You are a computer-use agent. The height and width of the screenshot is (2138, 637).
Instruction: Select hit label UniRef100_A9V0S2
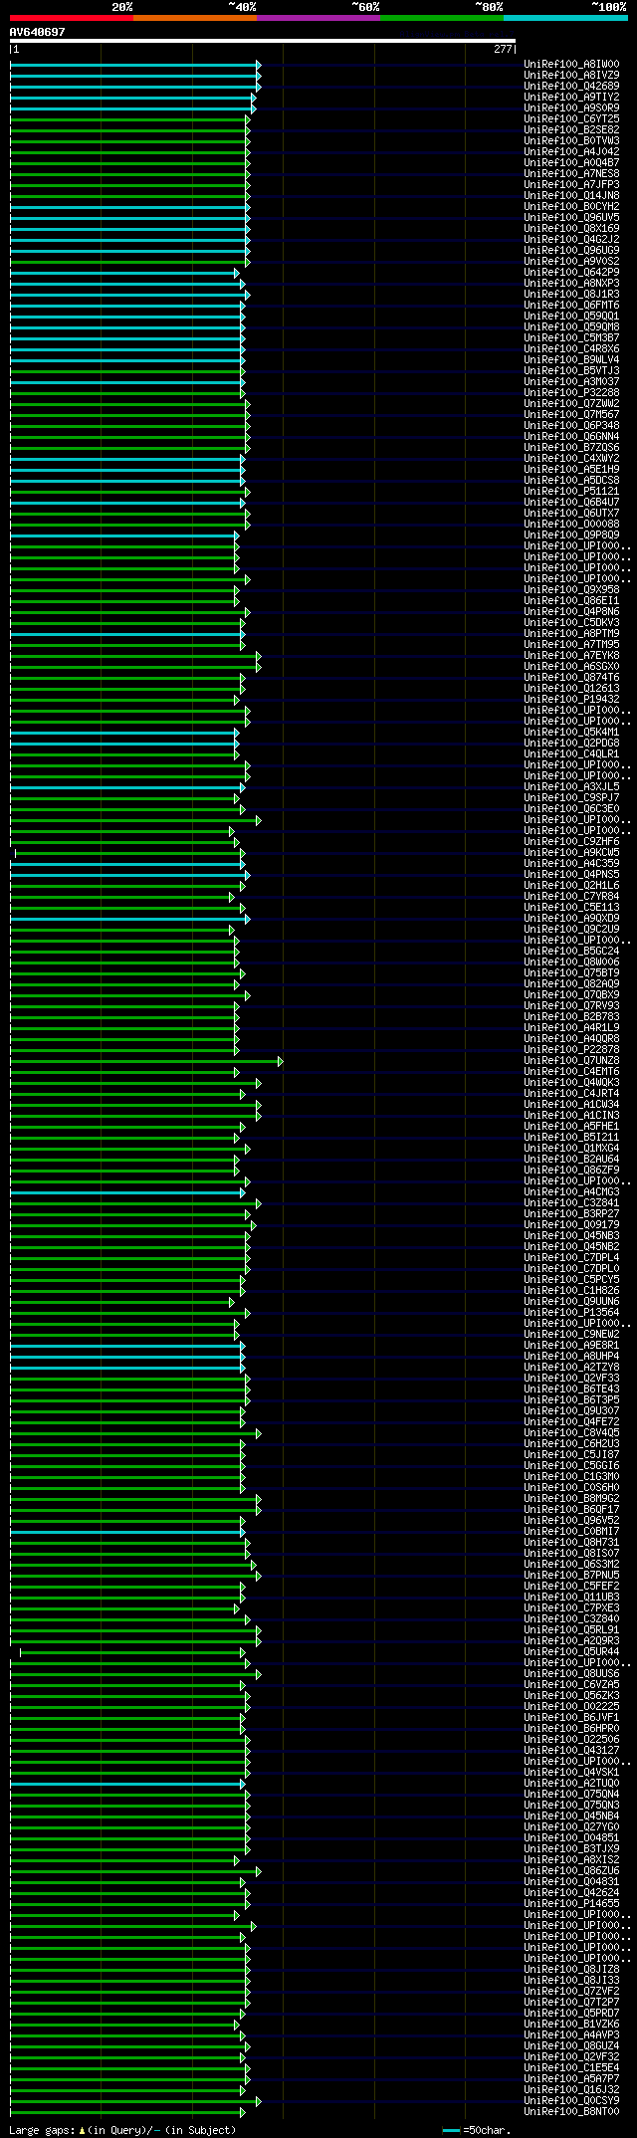(x=571, y=262)
